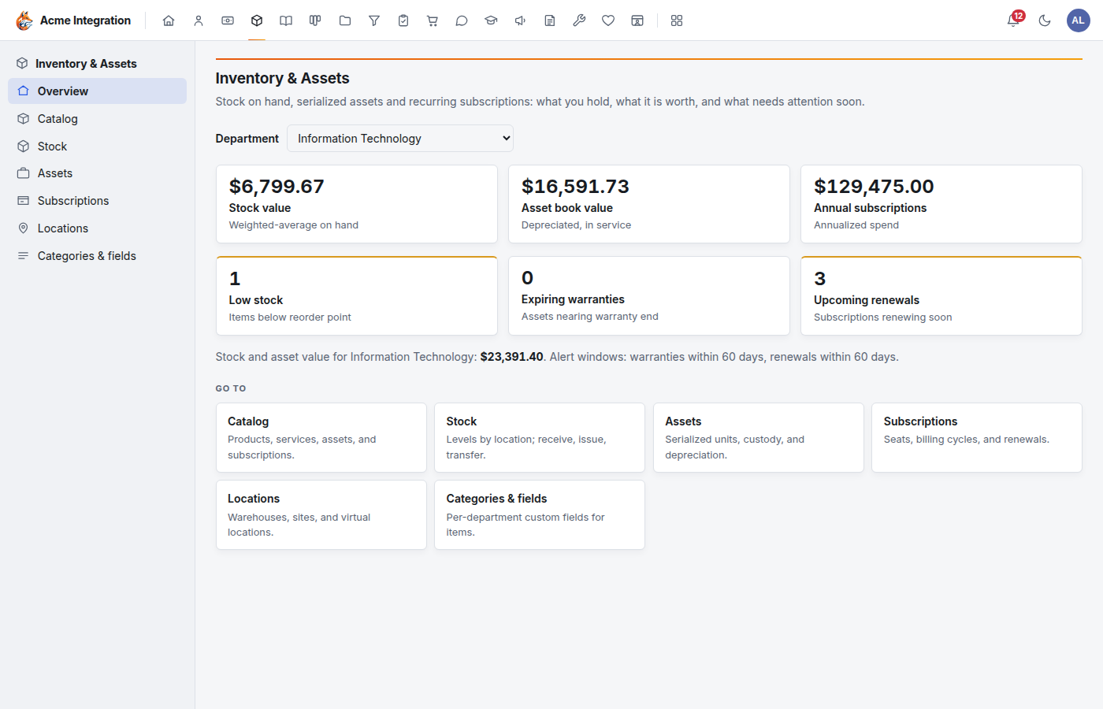This screenshot has height=709, width=1103.
Task: Open the folder icon in top navigation
Action: 345,20
